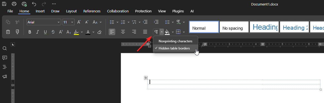Collapse the Nonprinting characters dropdown arrow

[x=162, y=32]
